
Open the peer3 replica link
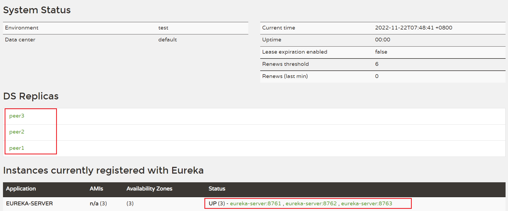click(x=17, y=116)
